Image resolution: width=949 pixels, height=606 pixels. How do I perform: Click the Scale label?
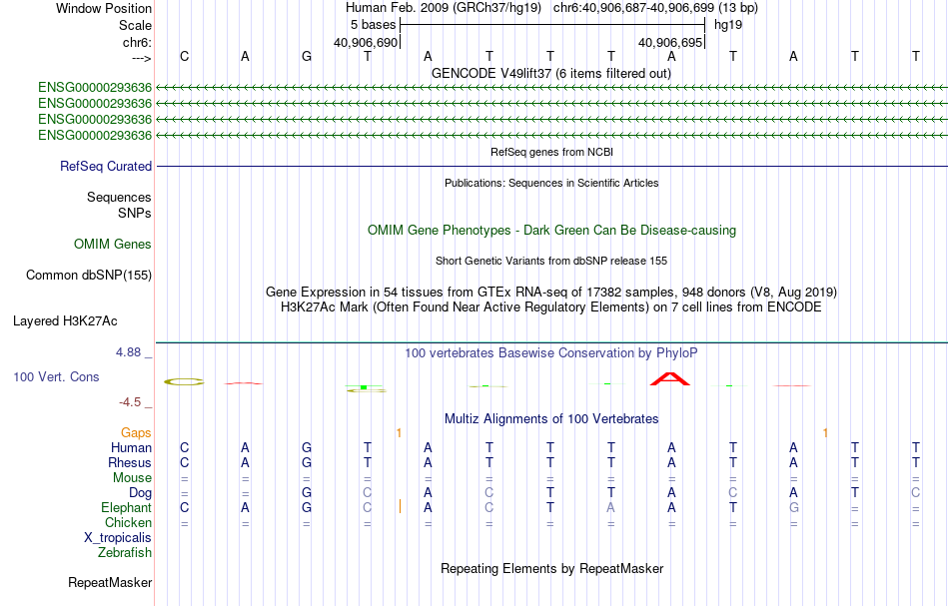[136, 25]
